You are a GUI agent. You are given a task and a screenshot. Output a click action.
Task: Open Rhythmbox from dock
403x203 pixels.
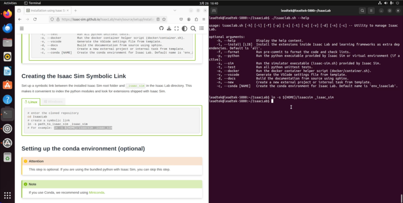pyautogui.click(x=7, y=56)
